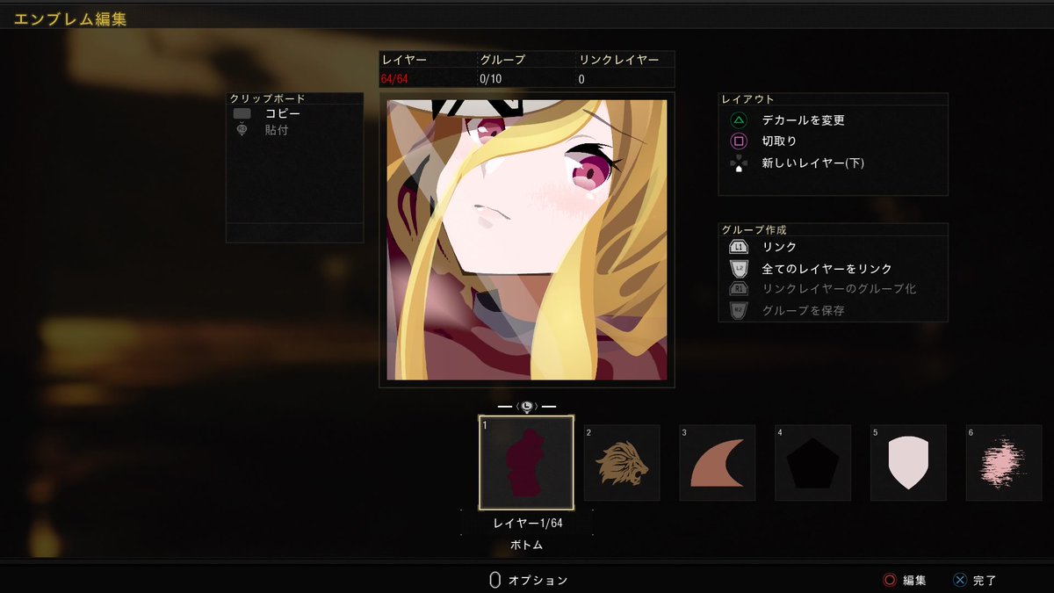Click the グループ column header
Screen dimensions: 1054x593
pyautogui.click(x=502, y=60)
